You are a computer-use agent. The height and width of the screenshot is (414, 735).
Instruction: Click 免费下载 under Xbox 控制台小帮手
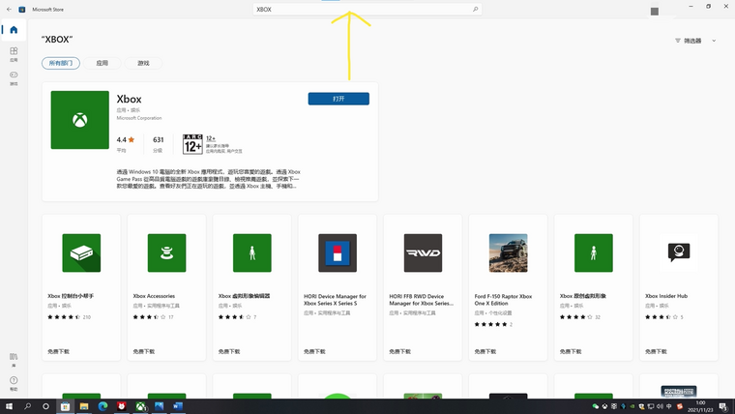coord(58,351)
